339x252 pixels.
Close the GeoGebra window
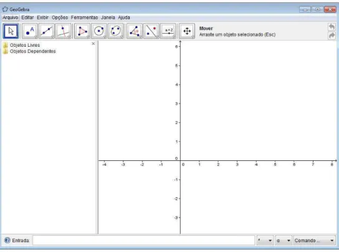330,9
